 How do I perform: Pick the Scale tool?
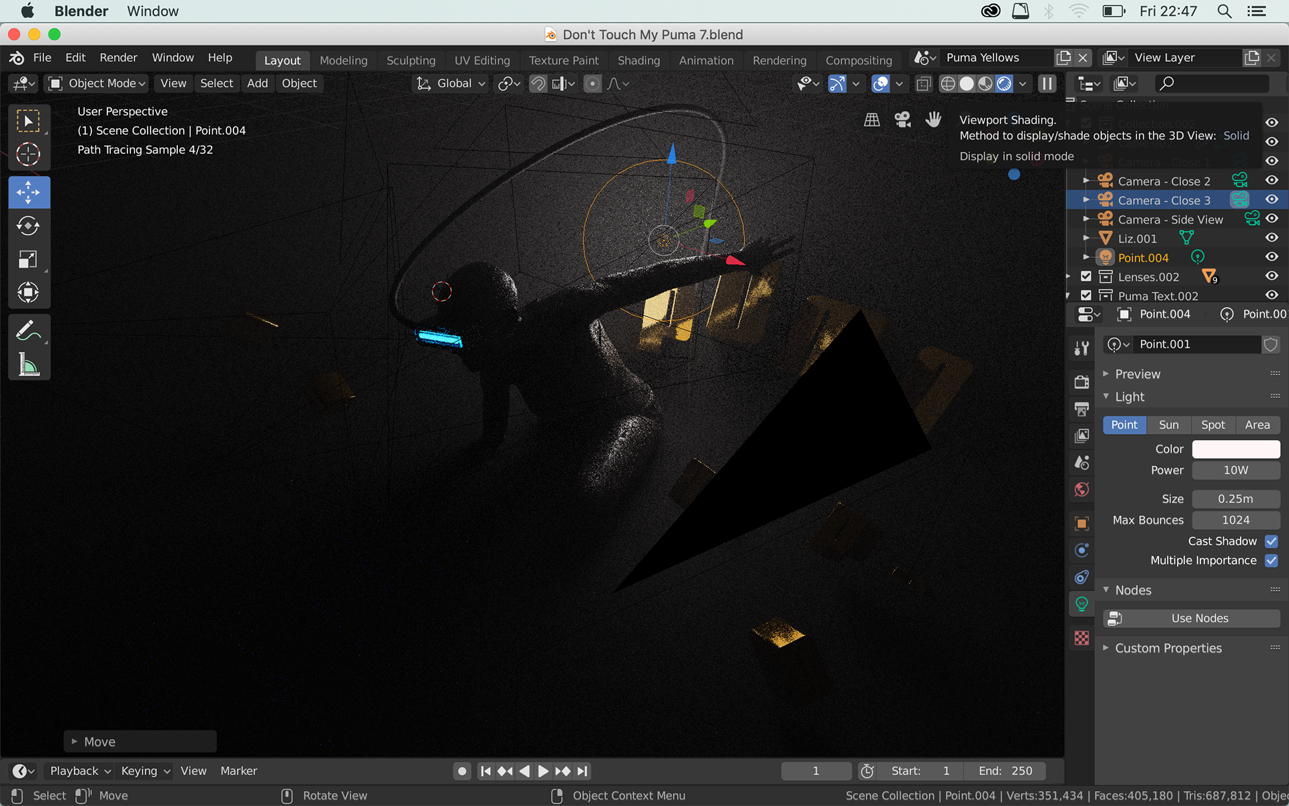28,259
